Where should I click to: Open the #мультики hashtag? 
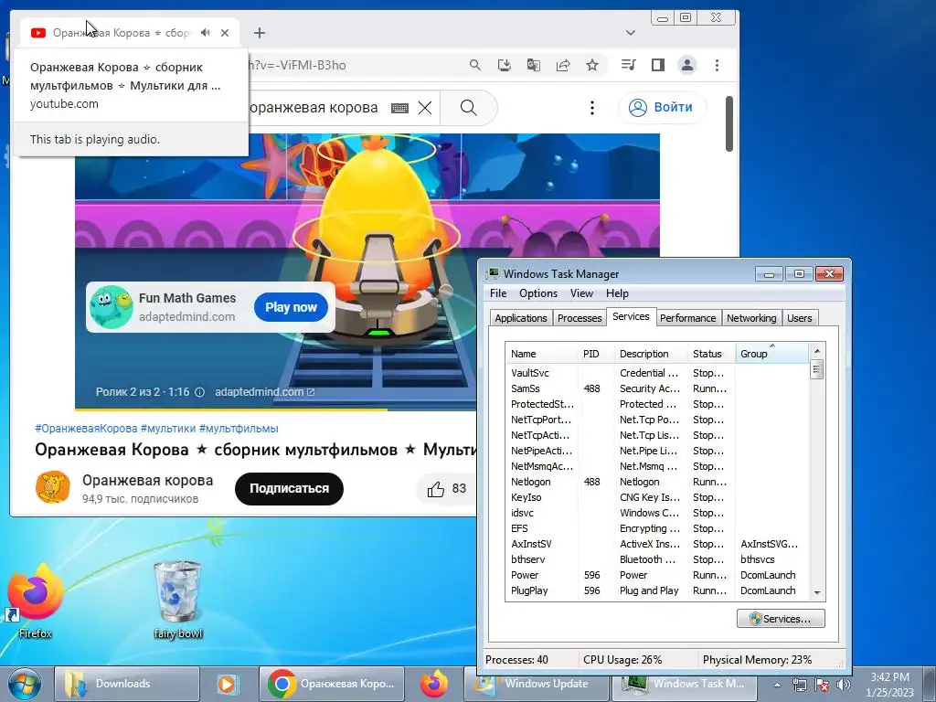(x=168, y=429)
